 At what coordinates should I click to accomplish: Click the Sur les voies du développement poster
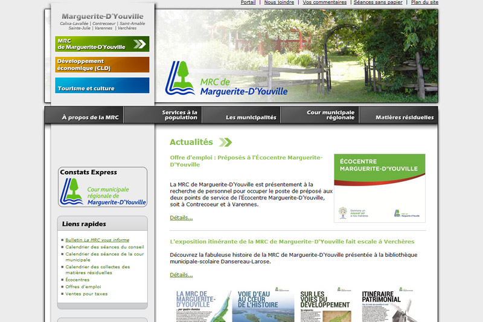[x=325, y=304]
